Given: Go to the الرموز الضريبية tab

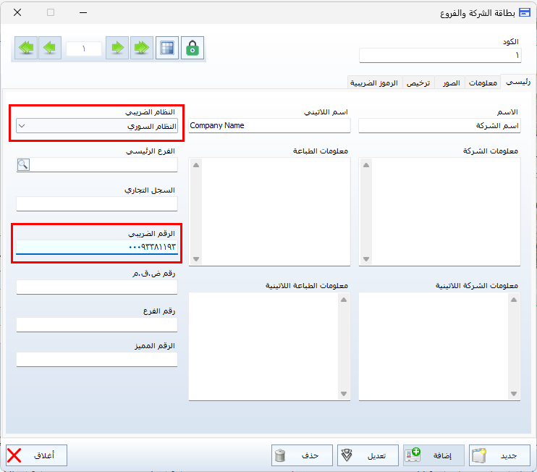Looking at the screenshot, I should (375, 83).
